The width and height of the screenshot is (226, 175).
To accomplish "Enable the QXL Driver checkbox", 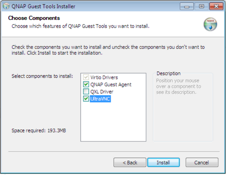I will tap(86, 92).
